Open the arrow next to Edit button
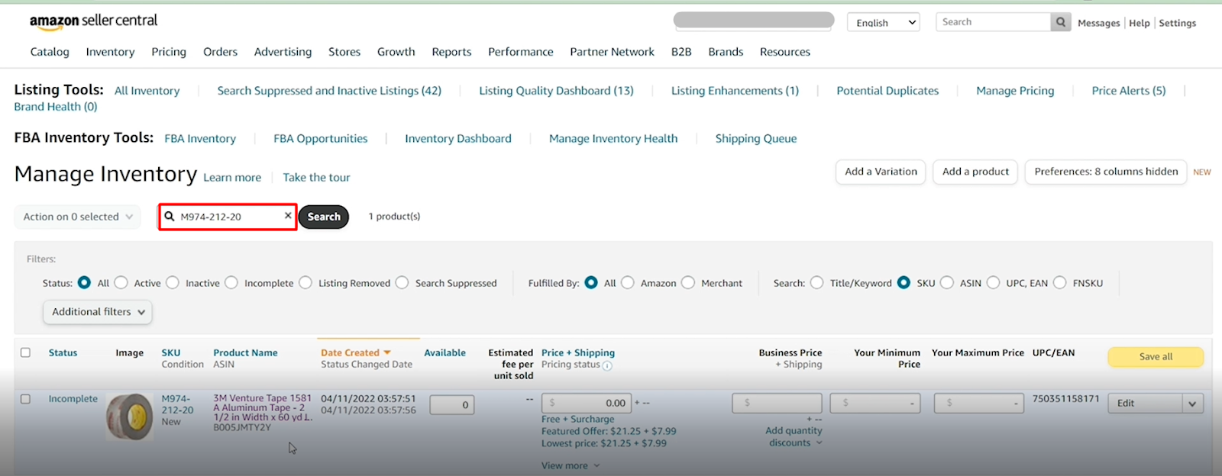The width and height of the screenshot is (1222, 476). point(1193,404)
